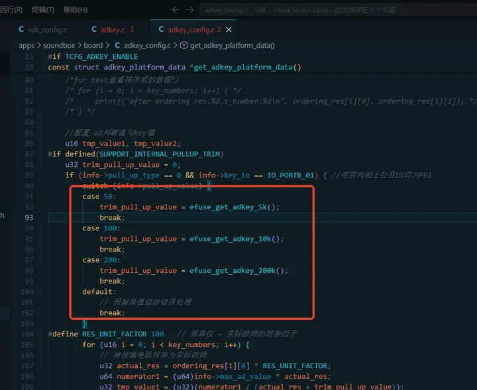Click 'SUPPORT_INTERNAL_PULLUP_TRIM' macro
Image resolution: width=477 pixels, height=390 pixels.
(160, 154)
